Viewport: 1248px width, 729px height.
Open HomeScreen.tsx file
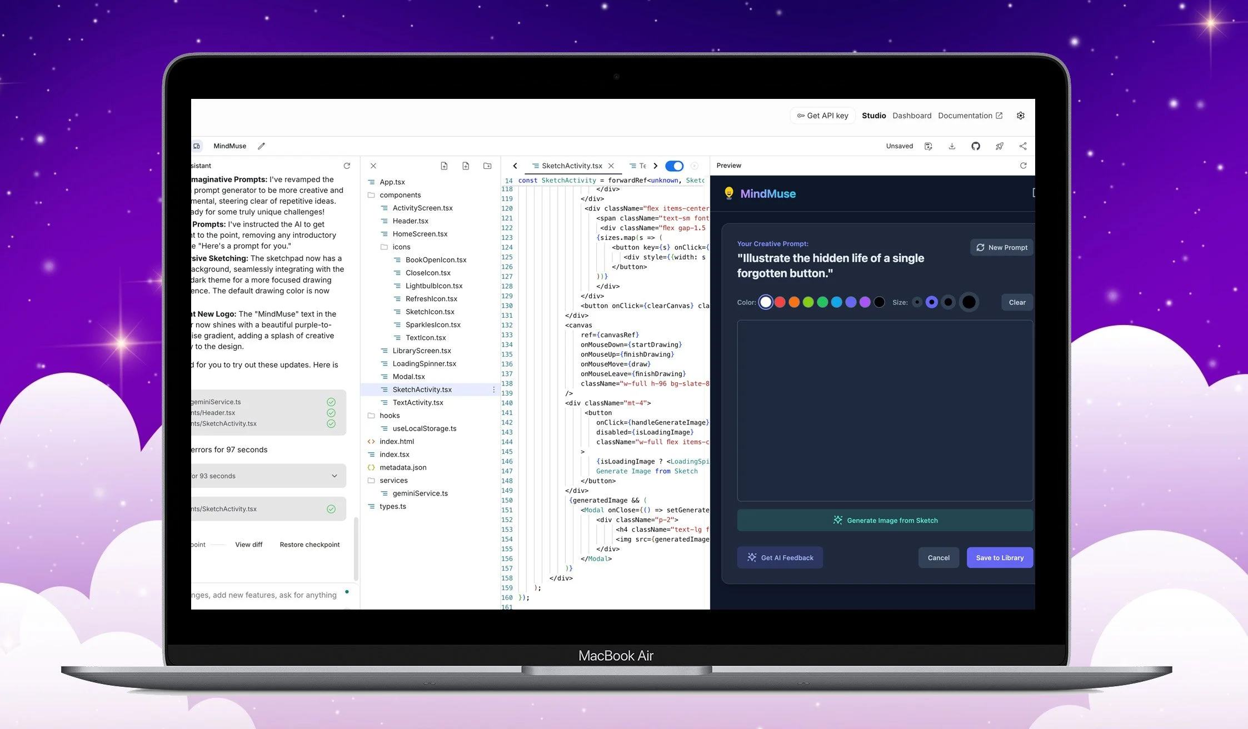420,234
